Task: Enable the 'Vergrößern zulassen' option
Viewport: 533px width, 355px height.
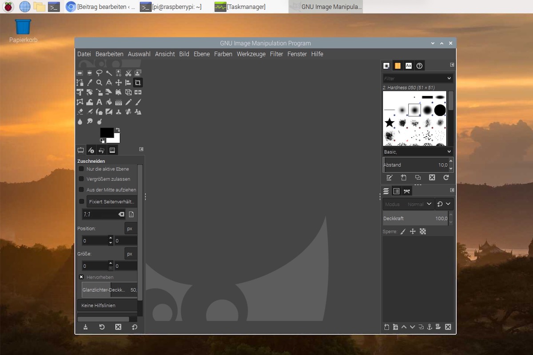Action: (x=82, y=179)
